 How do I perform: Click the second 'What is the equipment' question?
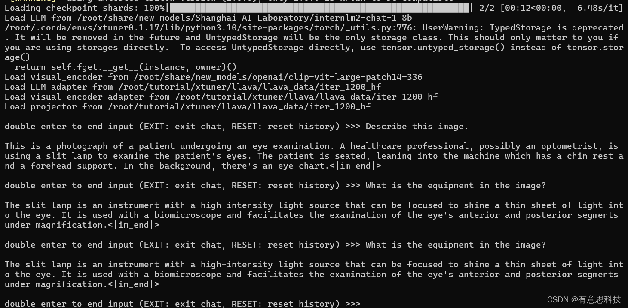click(x=456, y=245)
